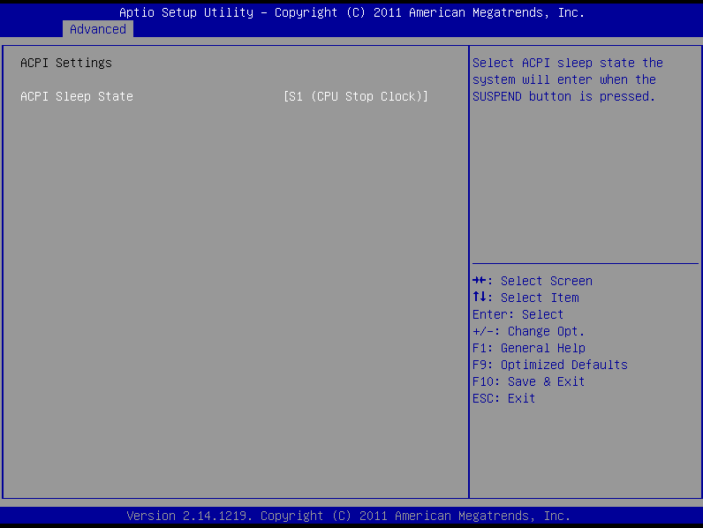
Task: Open the S1 (CPU Stop Clock) option value
Action: click(x=355, y=96)
